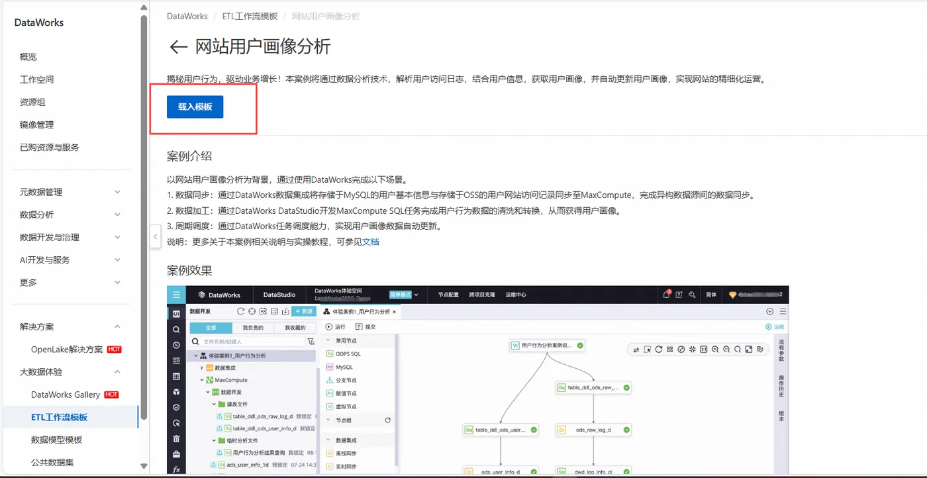Expand the 数据开发与治理 sidebar section

(70, 237)
